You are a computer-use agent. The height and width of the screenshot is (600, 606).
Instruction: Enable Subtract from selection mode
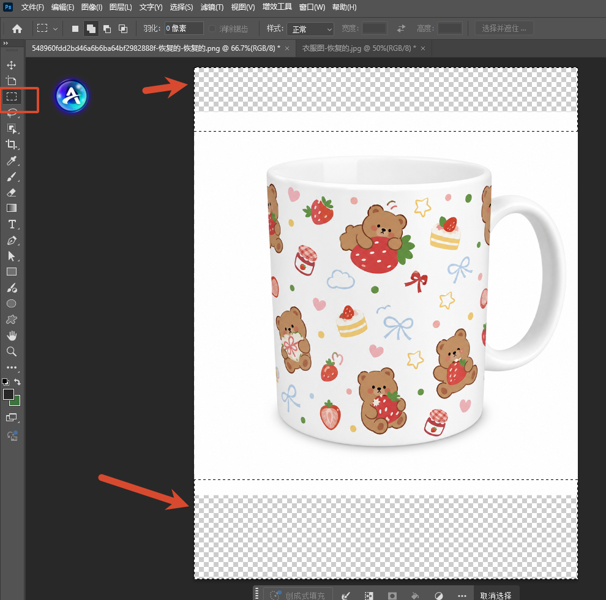point(107,29)
